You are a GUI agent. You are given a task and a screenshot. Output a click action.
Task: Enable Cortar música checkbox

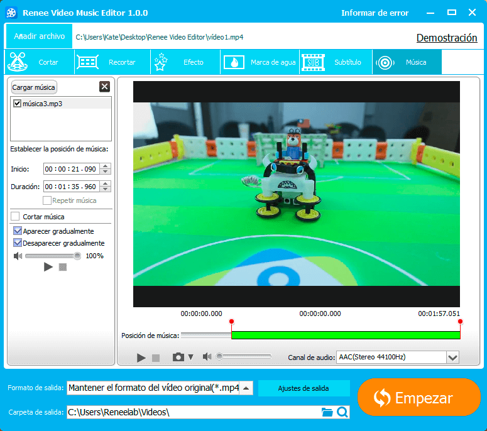click(15, 216)
